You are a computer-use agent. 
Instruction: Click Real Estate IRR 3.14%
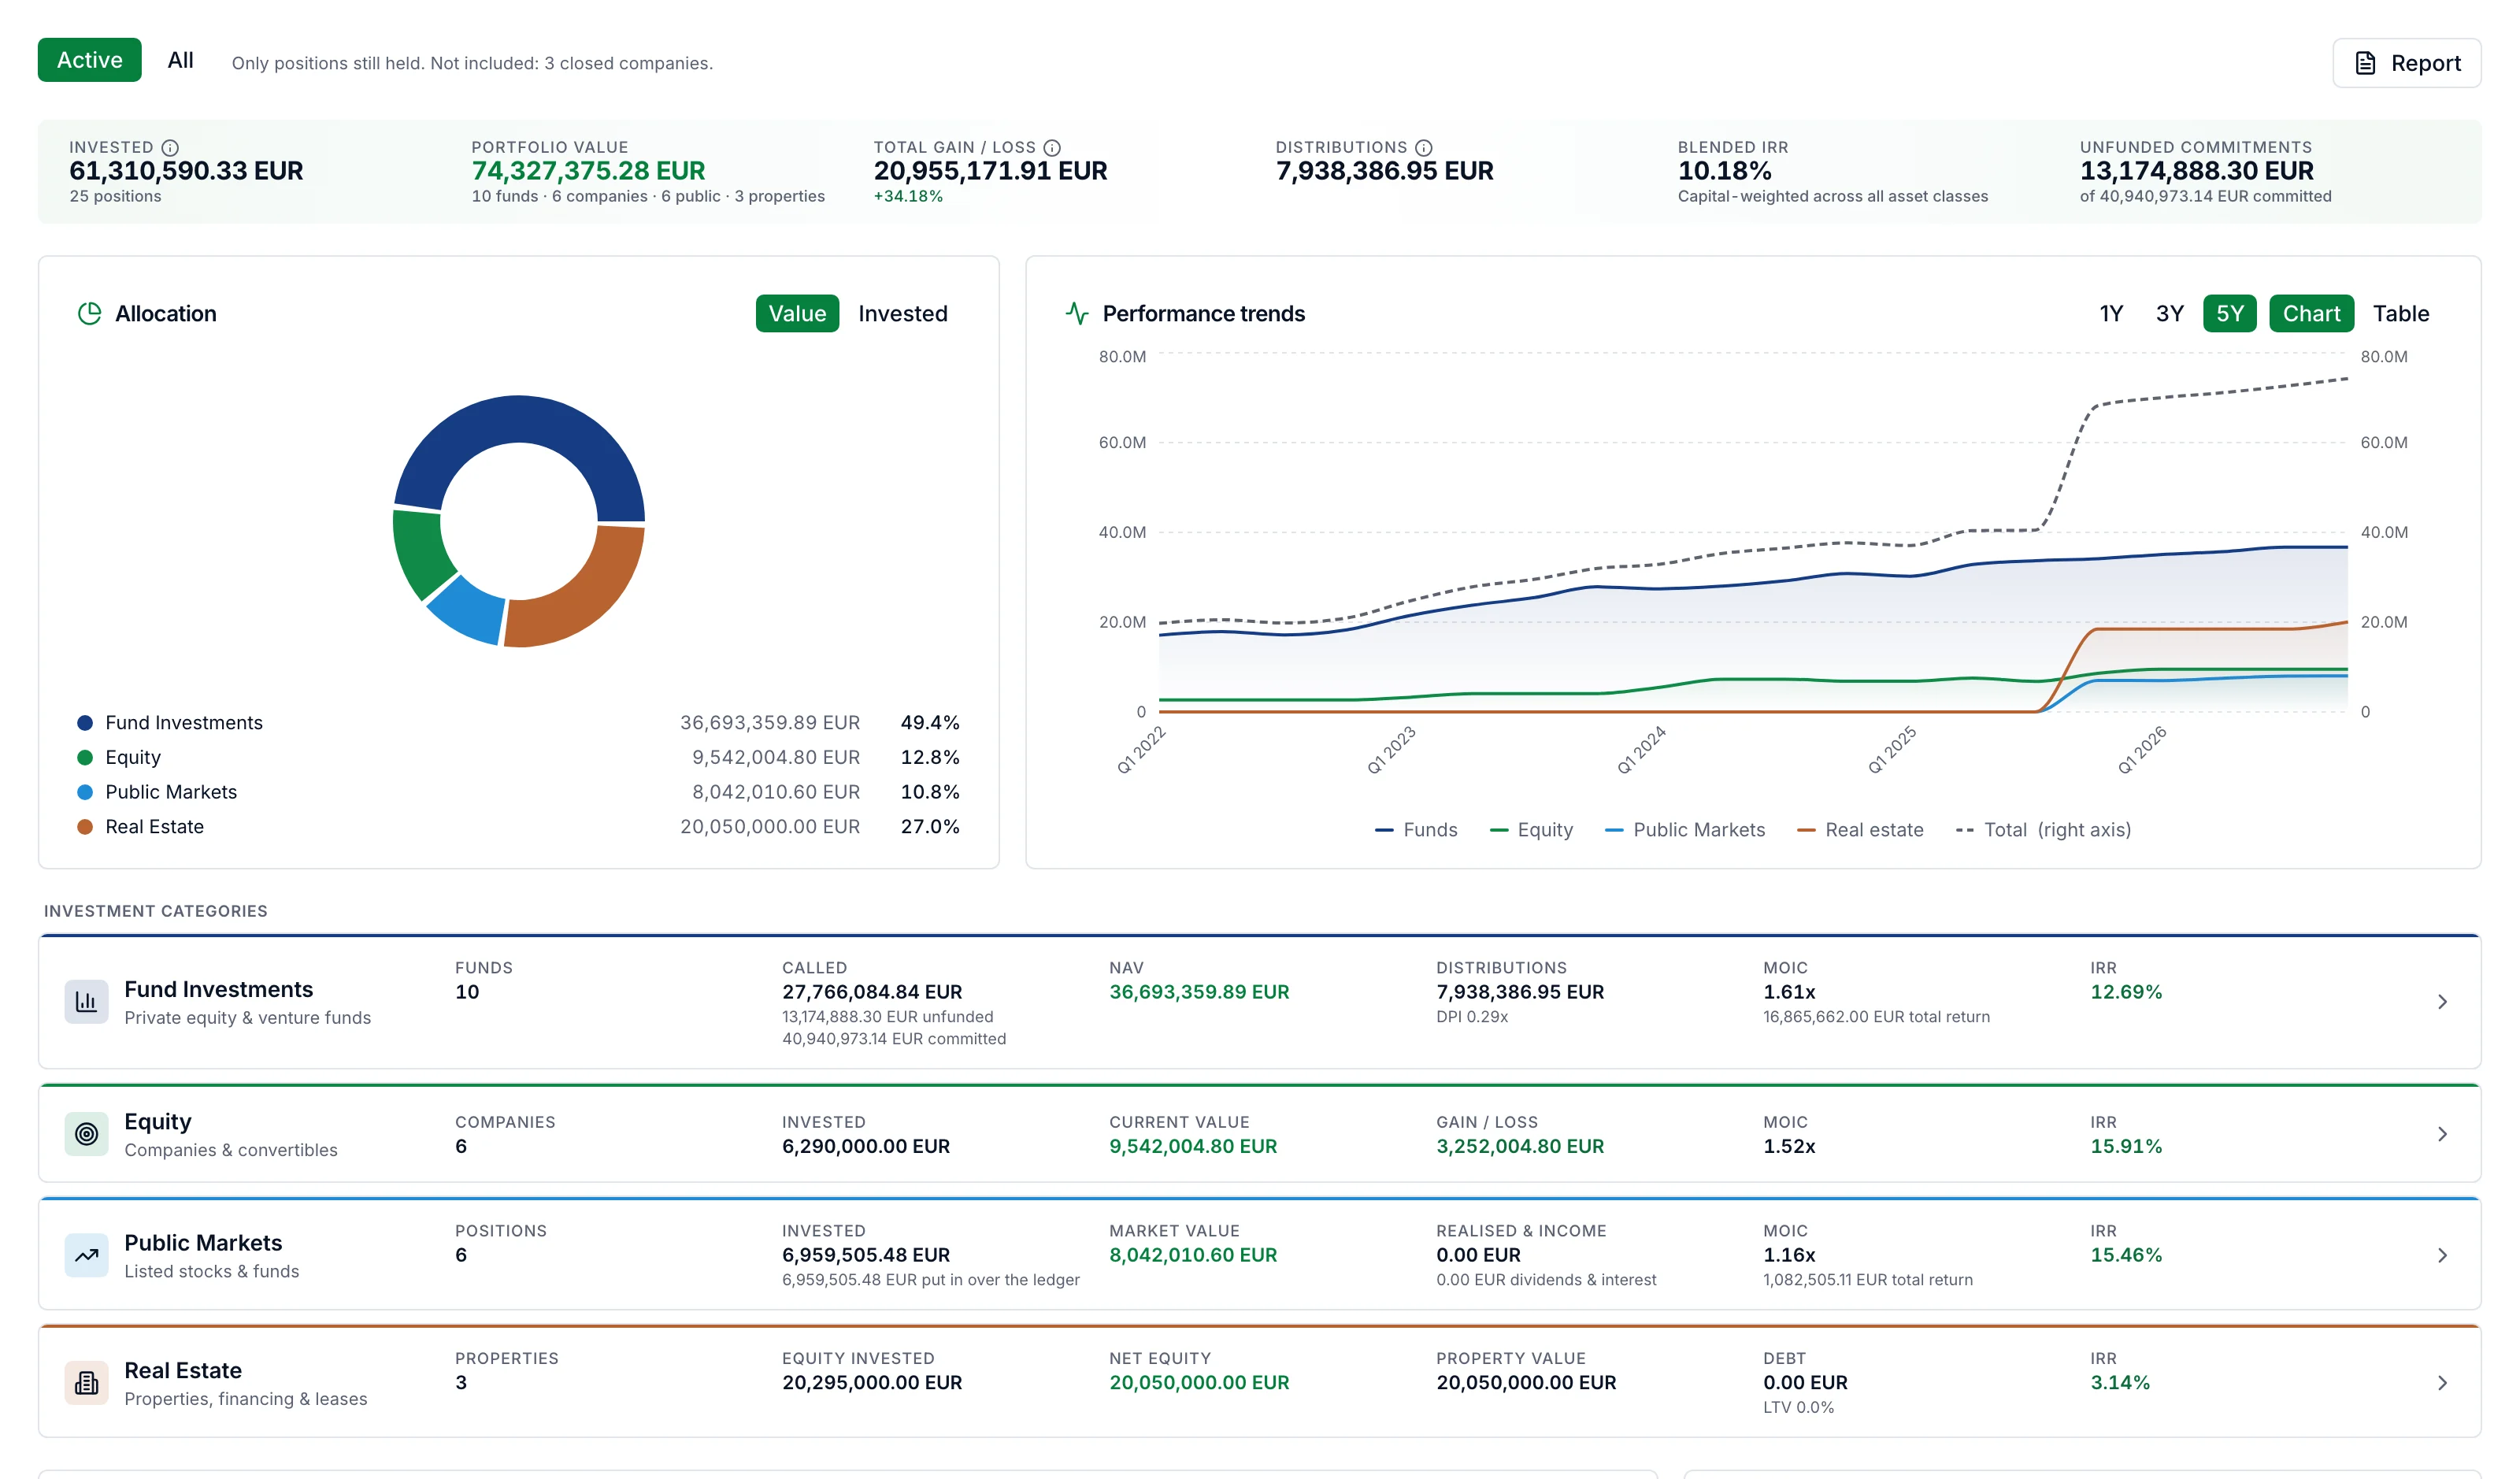(2120, 1383)
